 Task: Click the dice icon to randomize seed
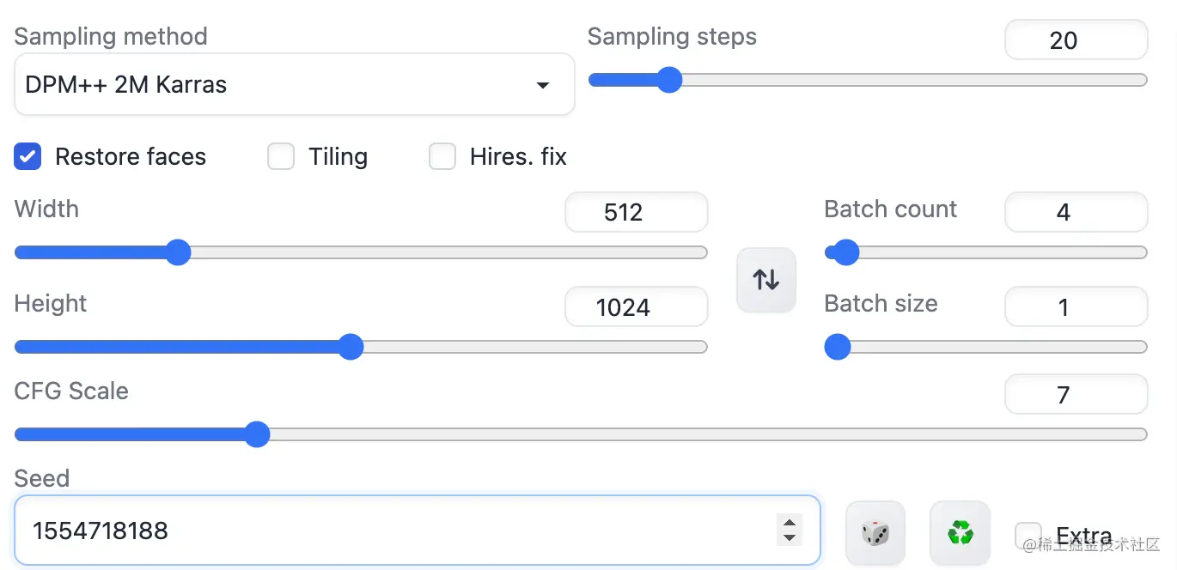(x=875, y=533)
